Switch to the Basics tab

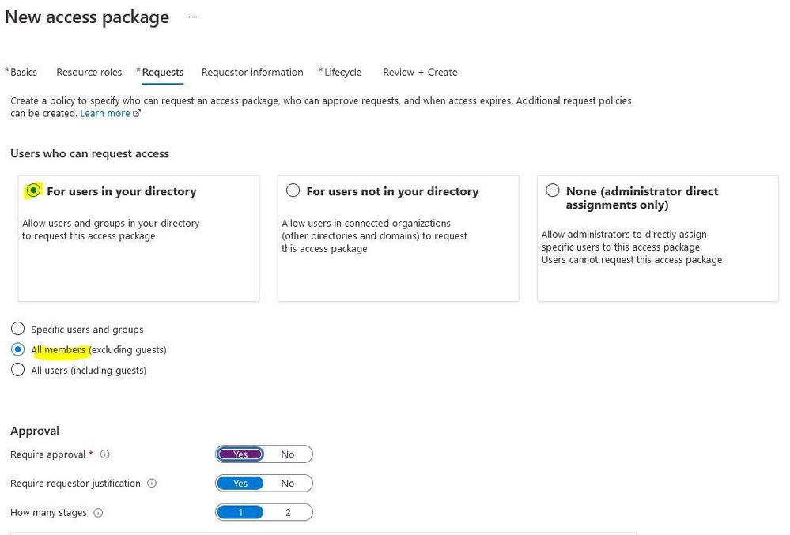click(x=21, y=73)
